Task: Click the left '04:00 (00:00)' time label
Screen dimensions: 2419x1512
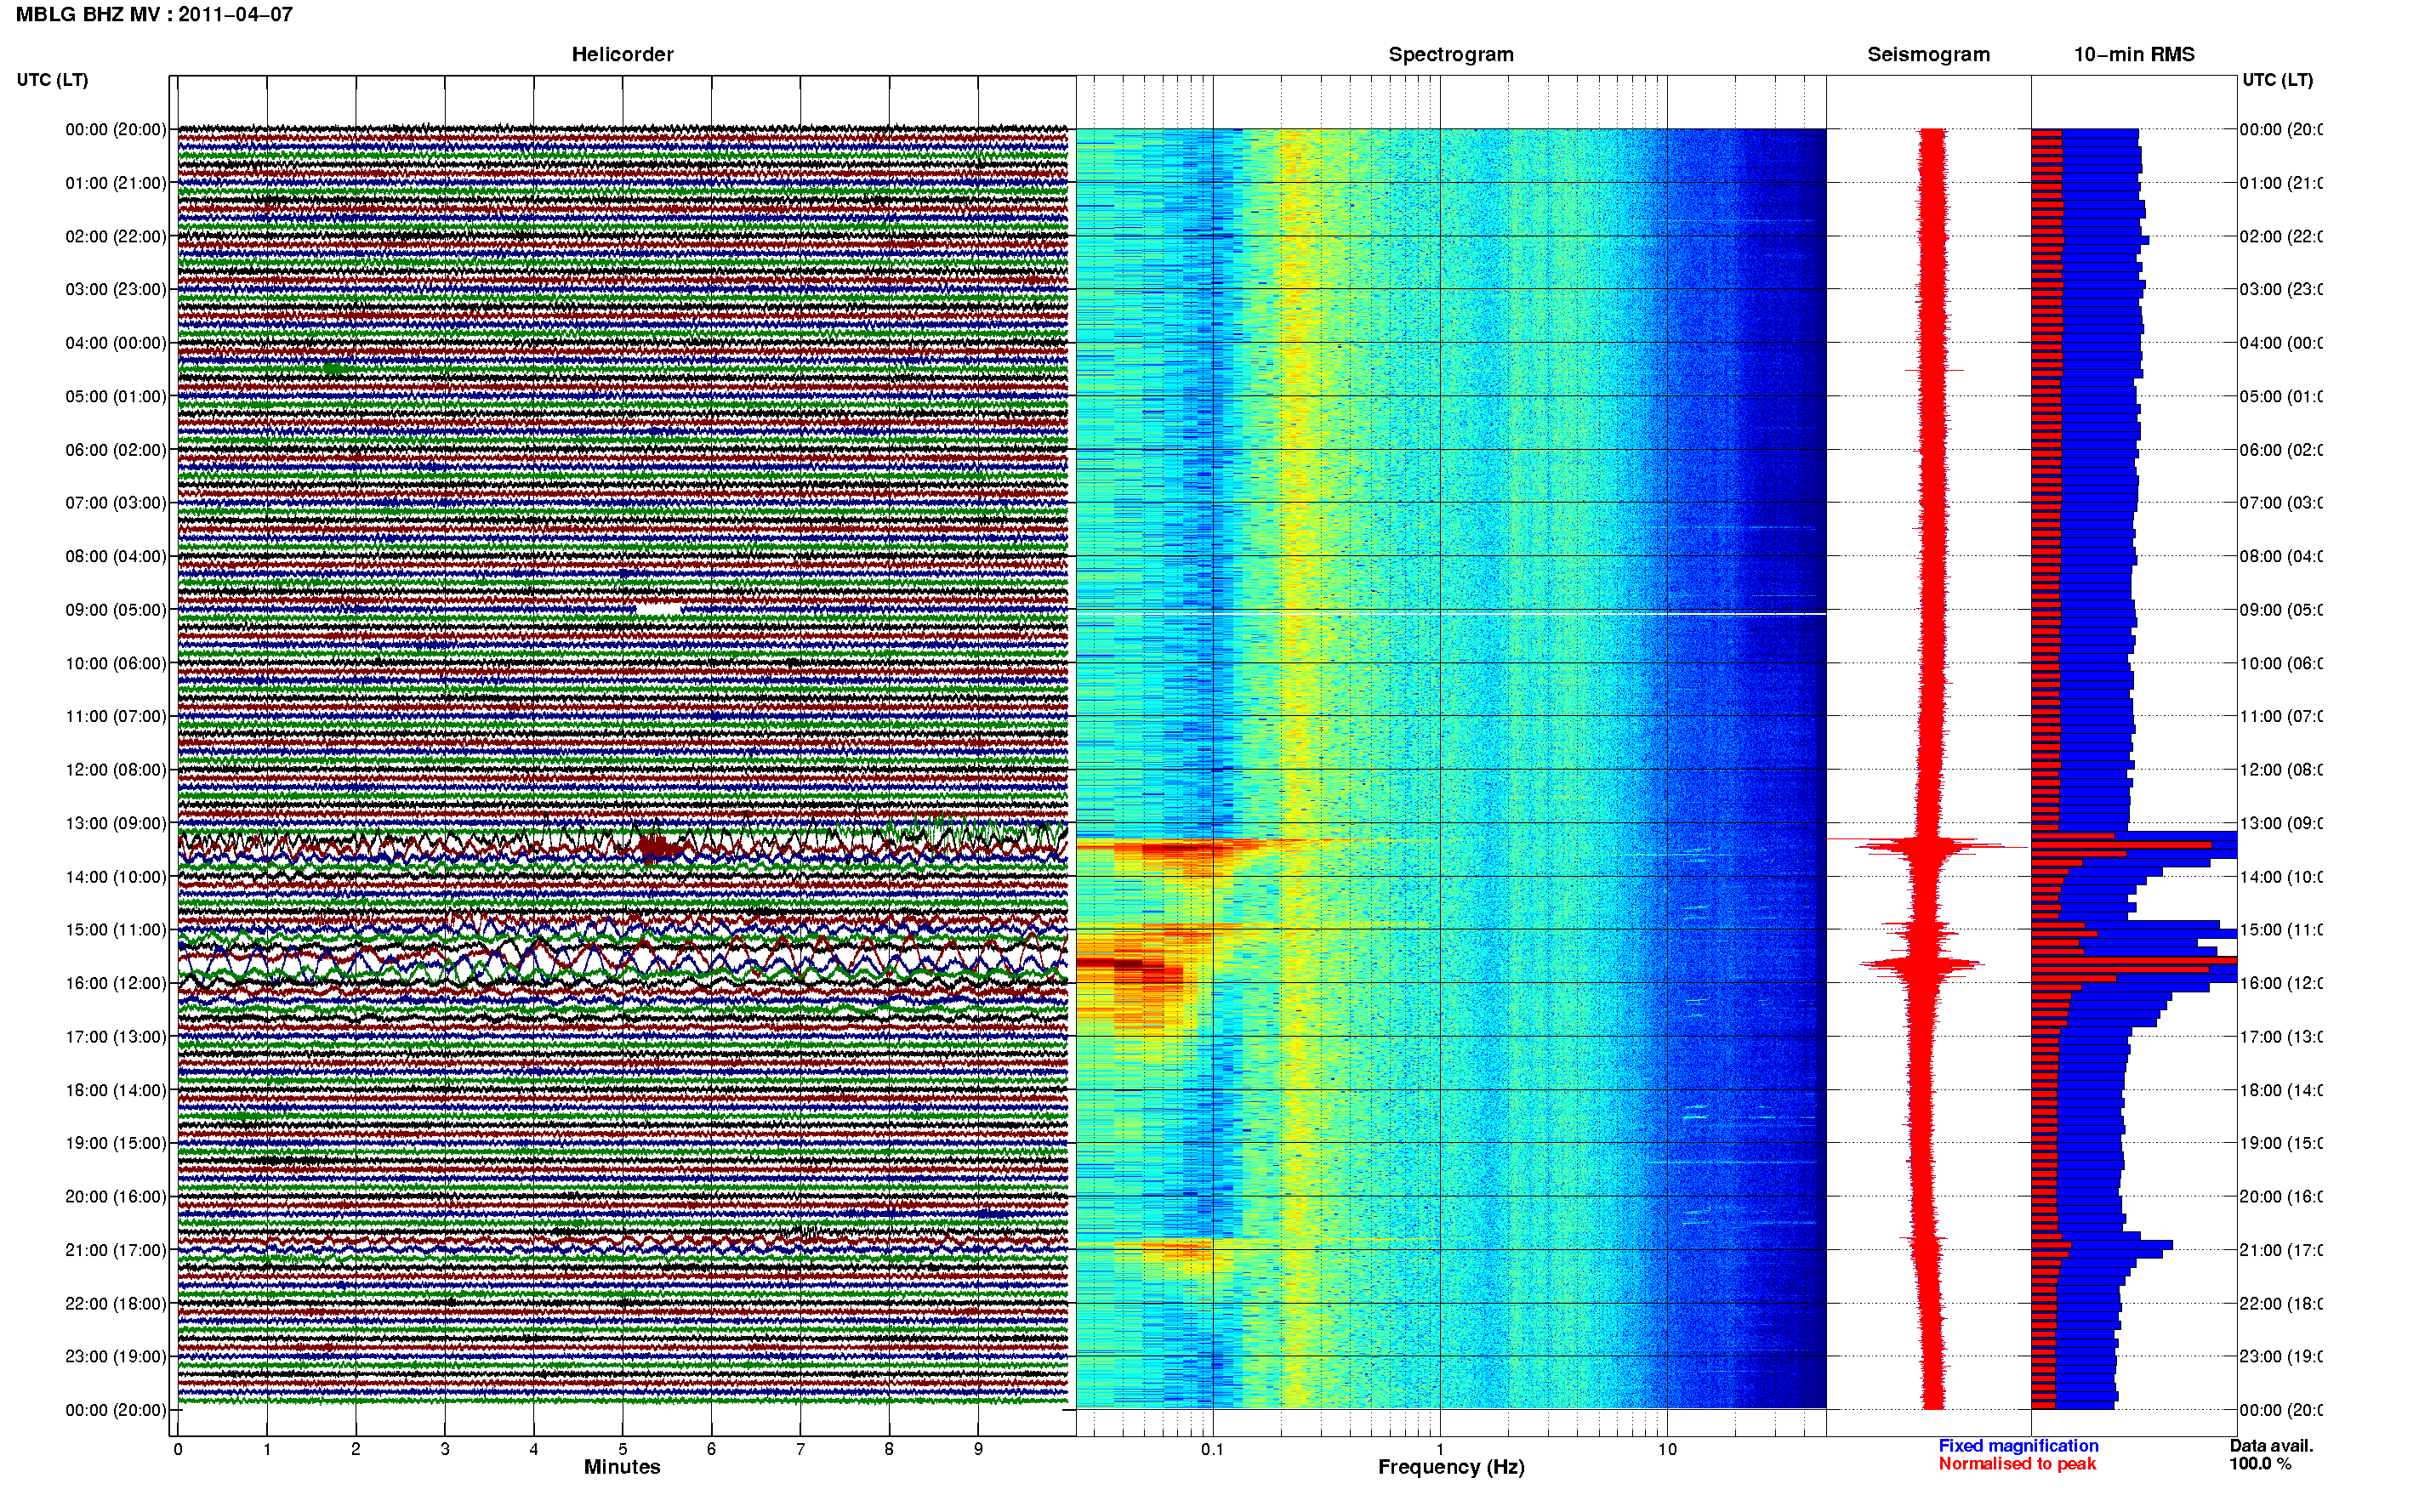Action: (116, 343)
